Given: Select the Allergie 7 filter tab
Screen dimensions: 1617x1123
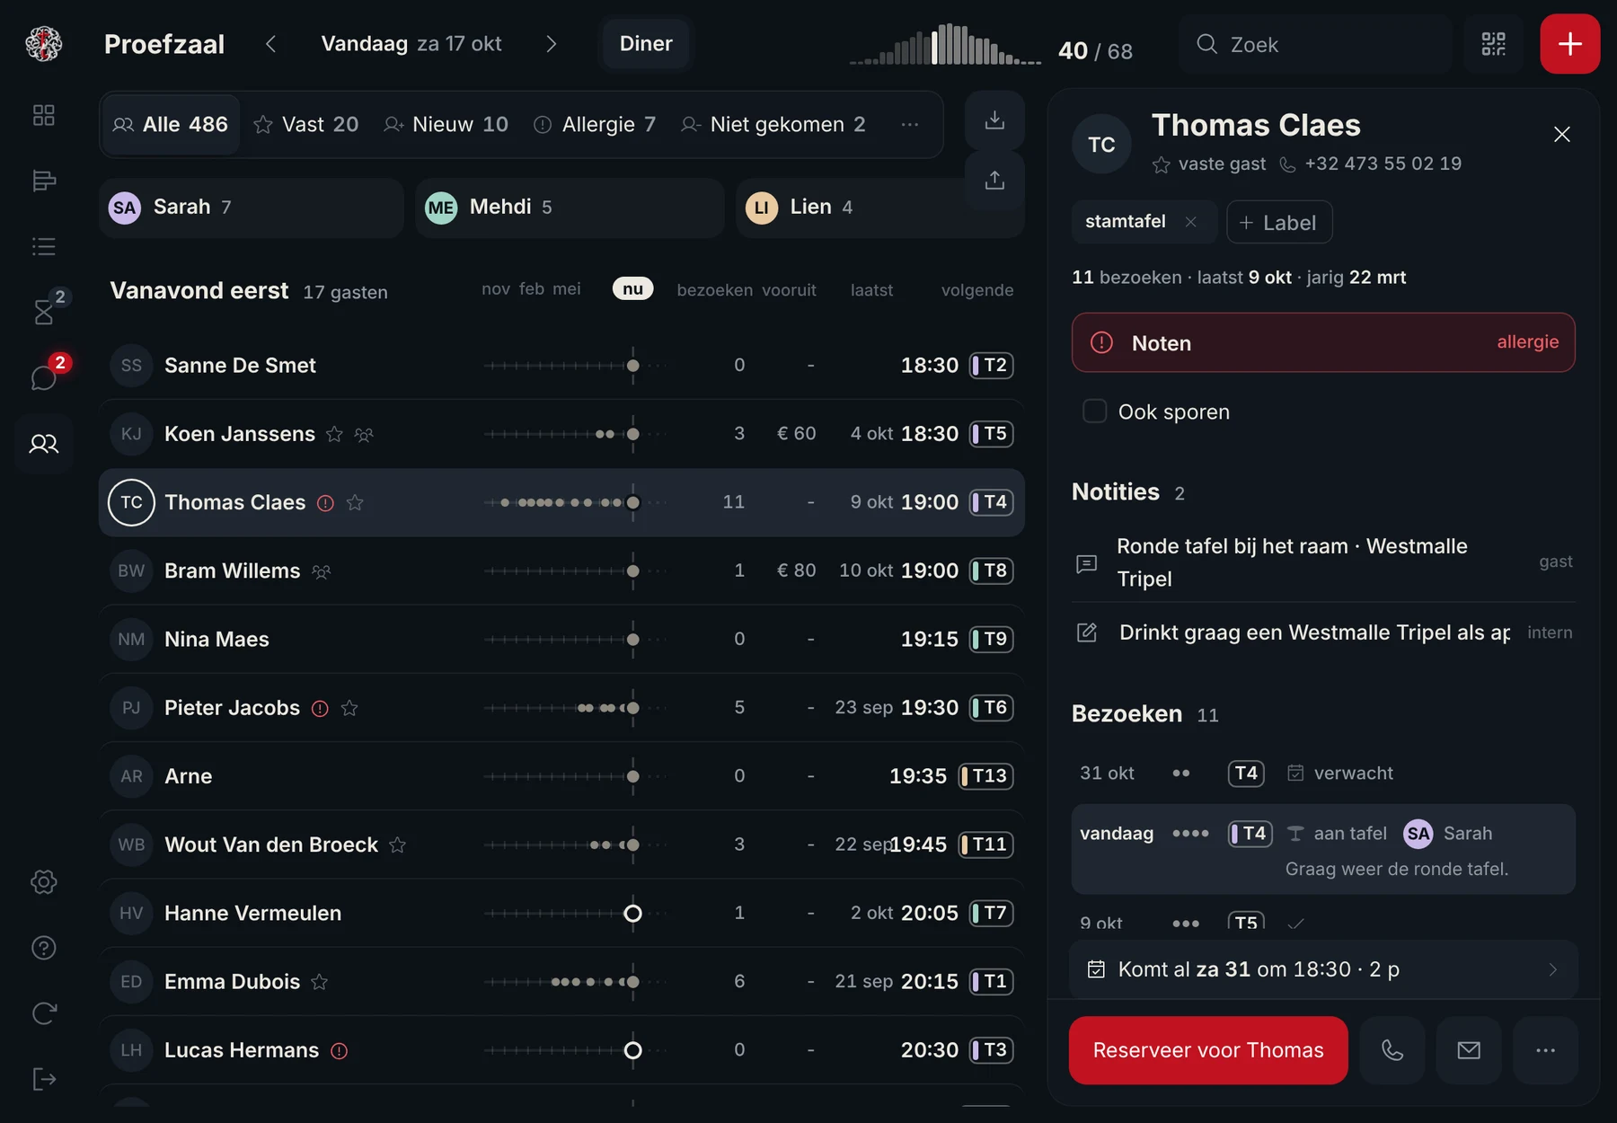Looking at the screenshot, I should click(x=595, y=125).
